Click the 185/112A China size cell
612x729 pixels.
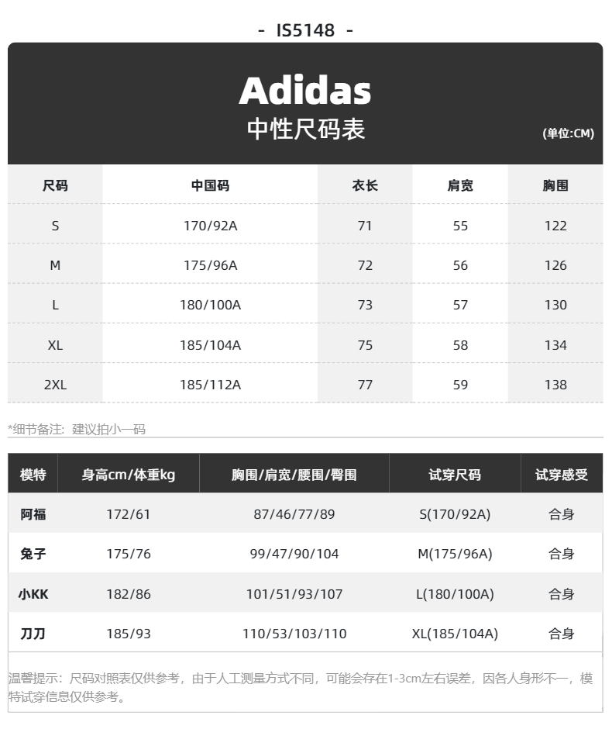[x=210, y=385]
